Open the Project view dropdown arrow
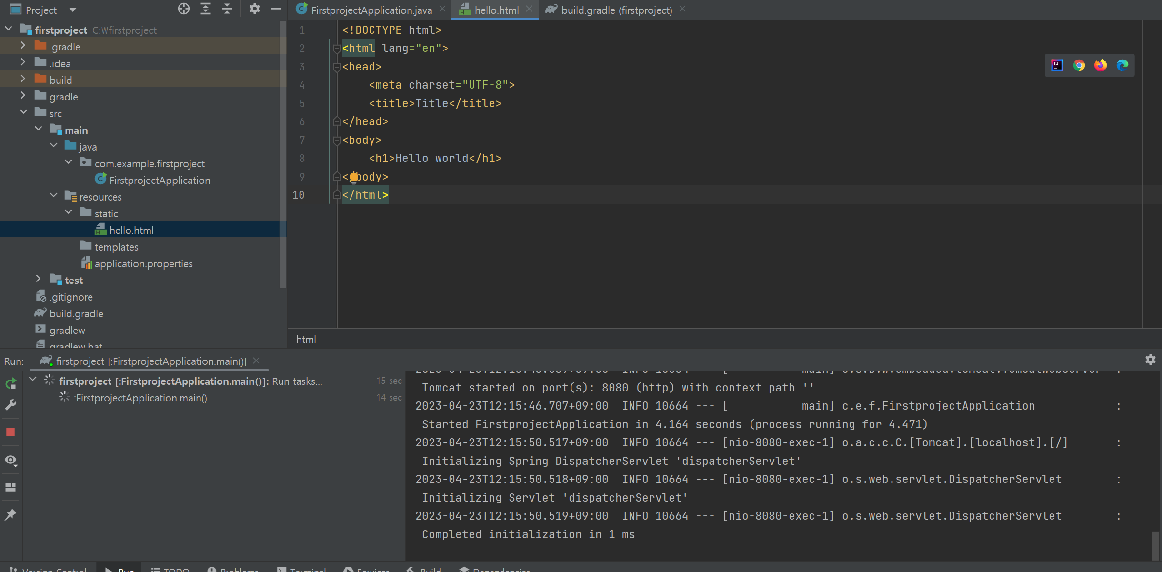Screen dimensions: 1162x572 (x=72, y=10)
